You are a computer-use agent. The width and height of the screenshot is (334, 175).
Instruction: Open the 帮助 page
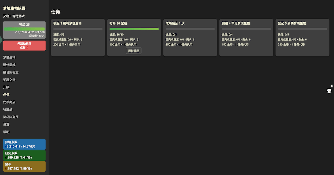(6, 132)
